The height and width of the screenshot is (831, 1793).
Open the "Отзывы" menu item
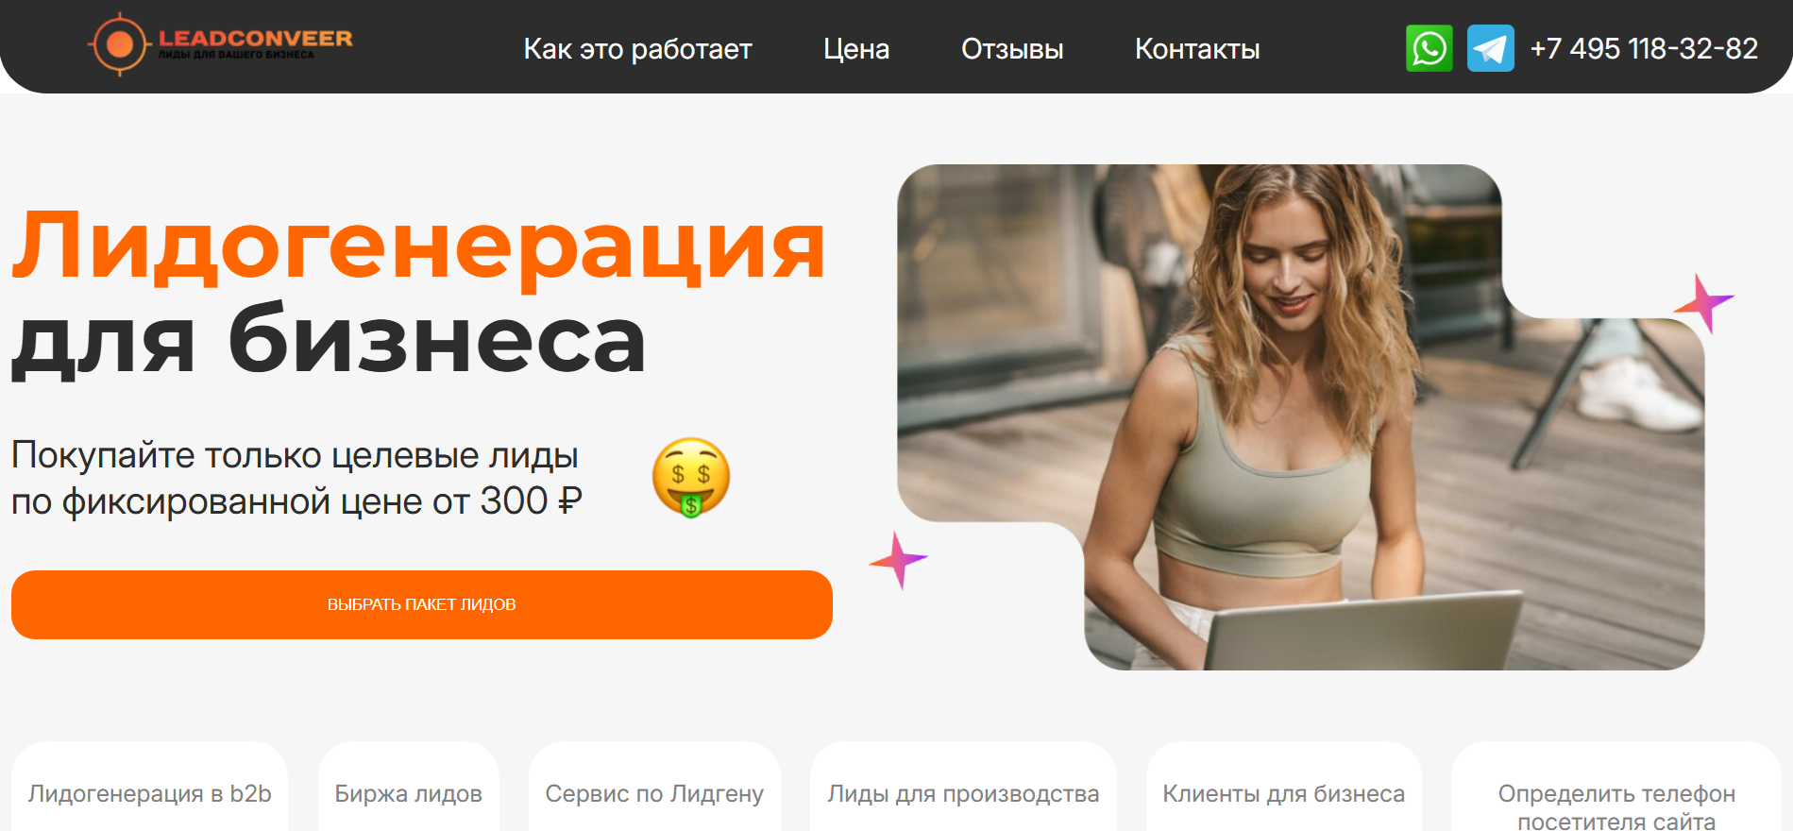coord(1012,49)
